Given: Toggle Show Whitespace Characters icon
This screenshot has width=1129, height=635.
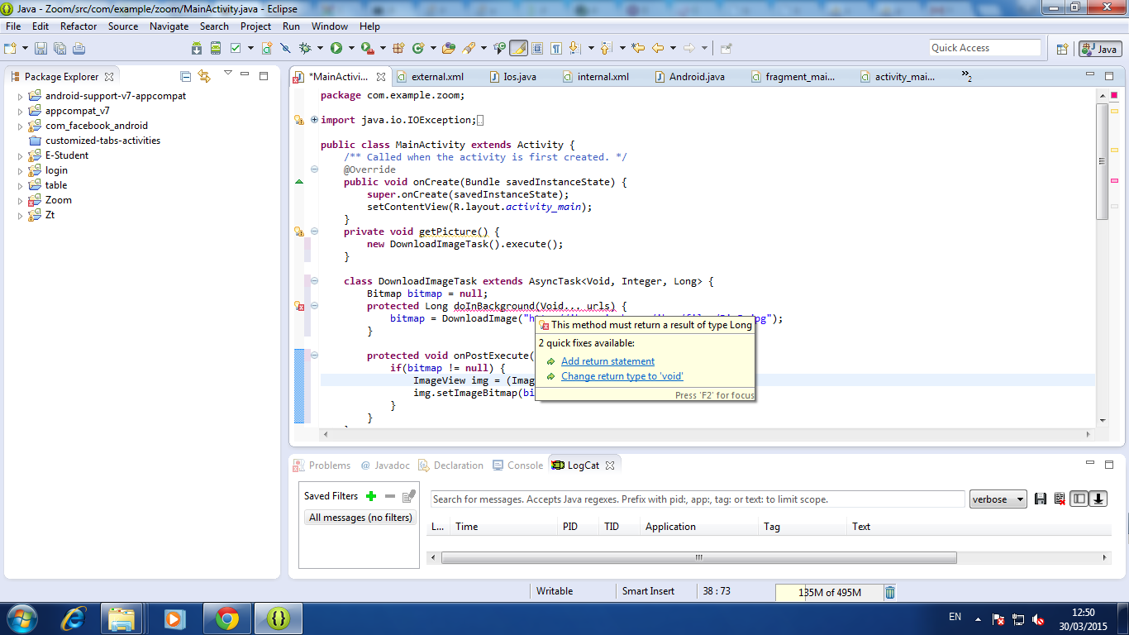Looking at the screenshot, I should [557, 49].
